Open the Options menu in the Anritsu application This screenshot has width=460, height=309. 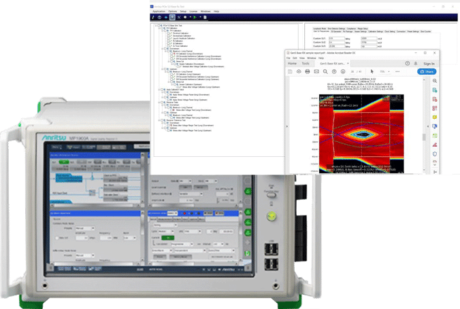[173, 11]
